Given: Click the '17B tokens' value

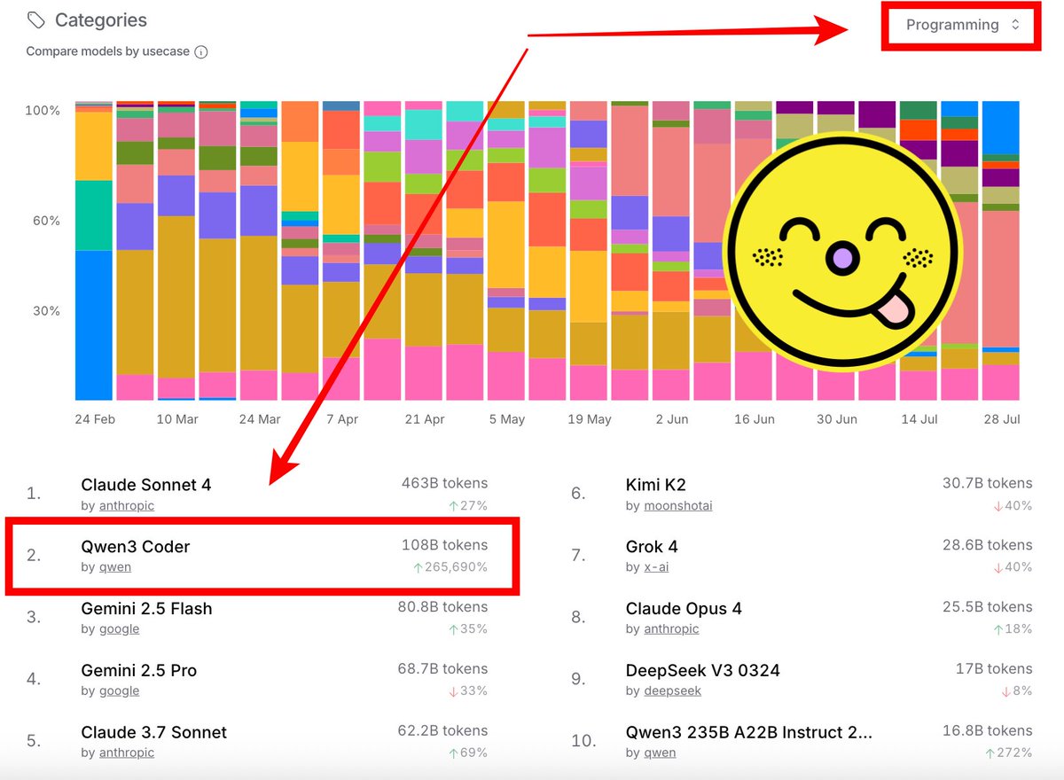Looking at the screenshot, I should coord(994,670).
